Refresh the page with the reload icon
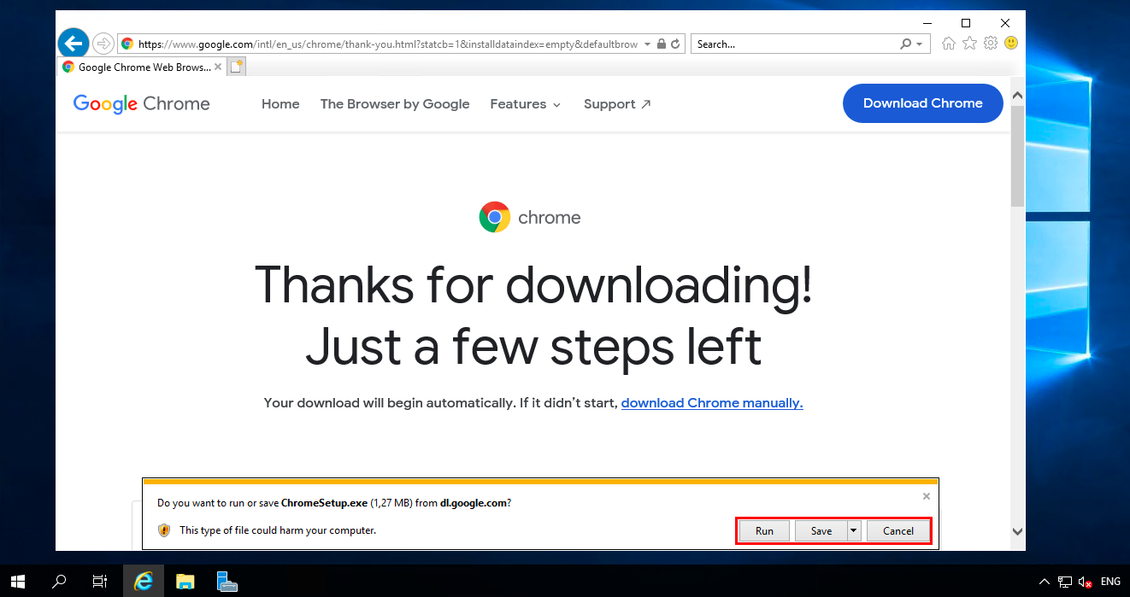This screenshot has width=1130, height=597. 675,44
